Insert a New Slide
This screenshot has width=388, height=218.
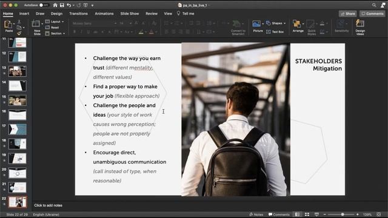click(37, 28)
